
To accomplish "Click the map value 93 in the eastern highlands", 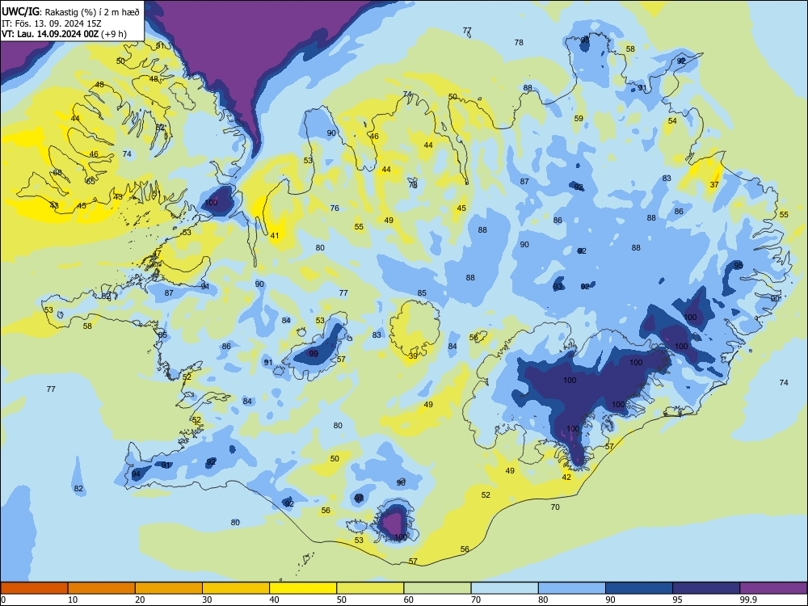I will coord(558,287).
